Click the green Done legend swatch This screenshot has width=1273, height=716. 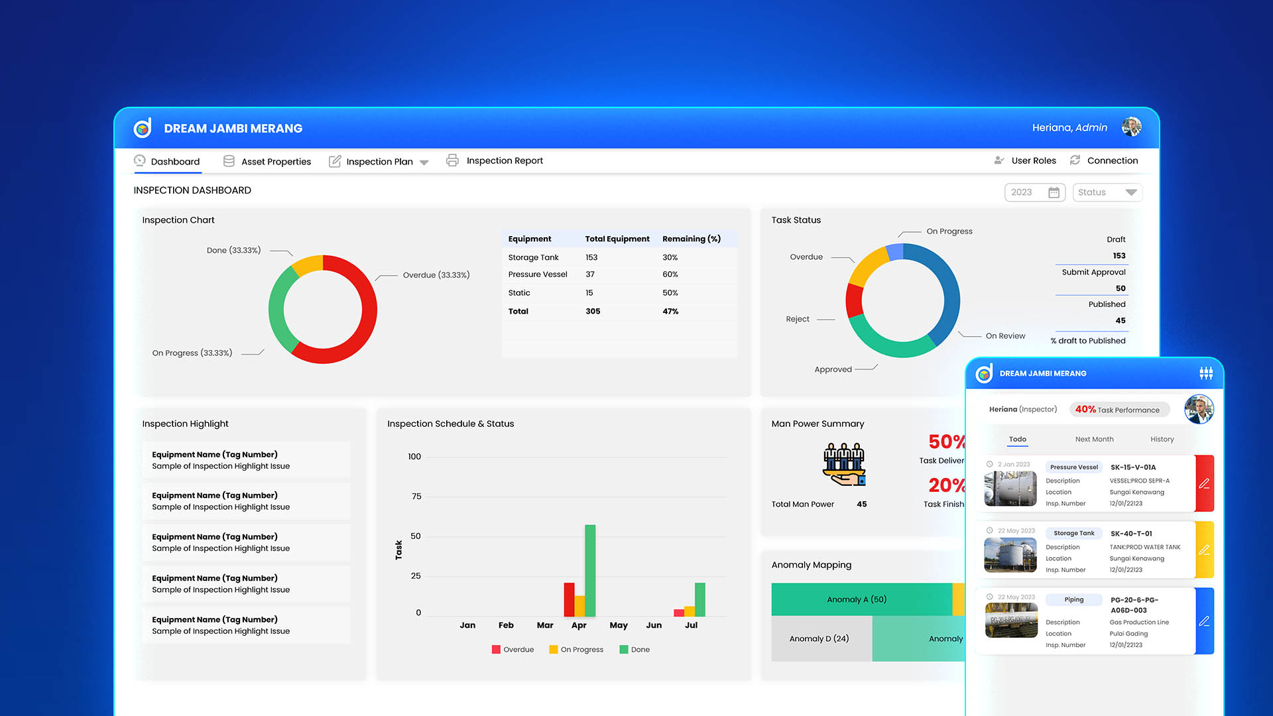pos(624,650)
